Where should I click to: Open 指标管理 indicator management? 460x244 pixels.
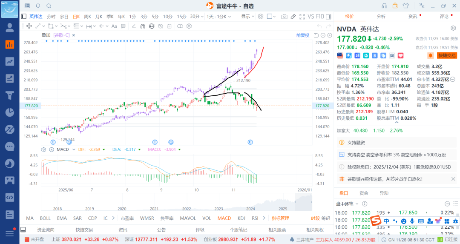[x=280, y=218]
